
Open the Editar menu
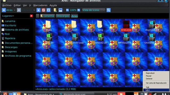point(17,5)
